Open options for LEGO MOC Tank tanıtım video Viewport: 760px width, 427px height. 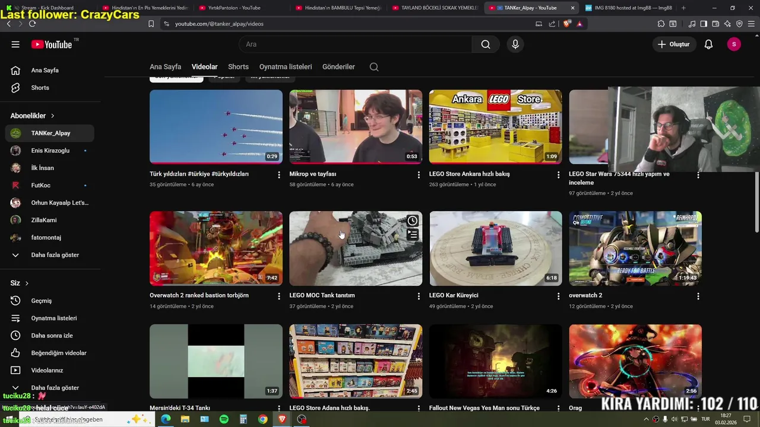pyautogui.click(x=419, y=296)
